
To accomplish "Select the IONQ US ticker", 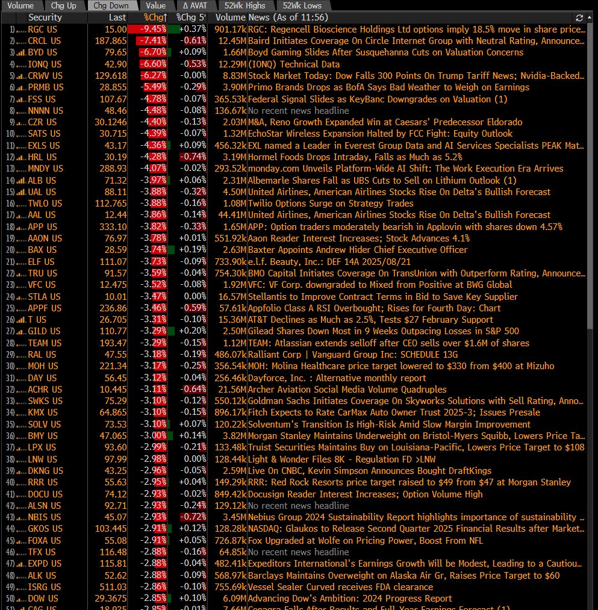I will click(x=45, y=64).
